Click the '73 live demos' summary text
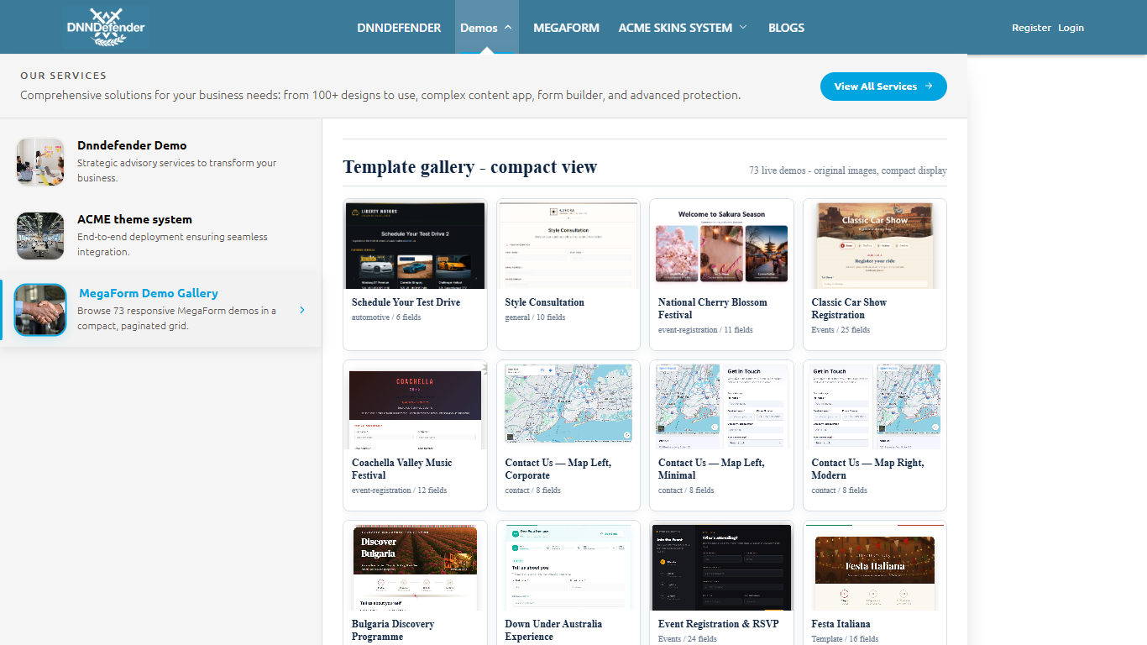The image size is (1147, 645). (848, 170)
